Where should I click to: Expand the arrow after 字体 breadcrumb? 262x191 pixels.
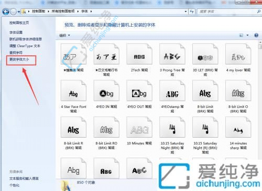coord(91,11)
